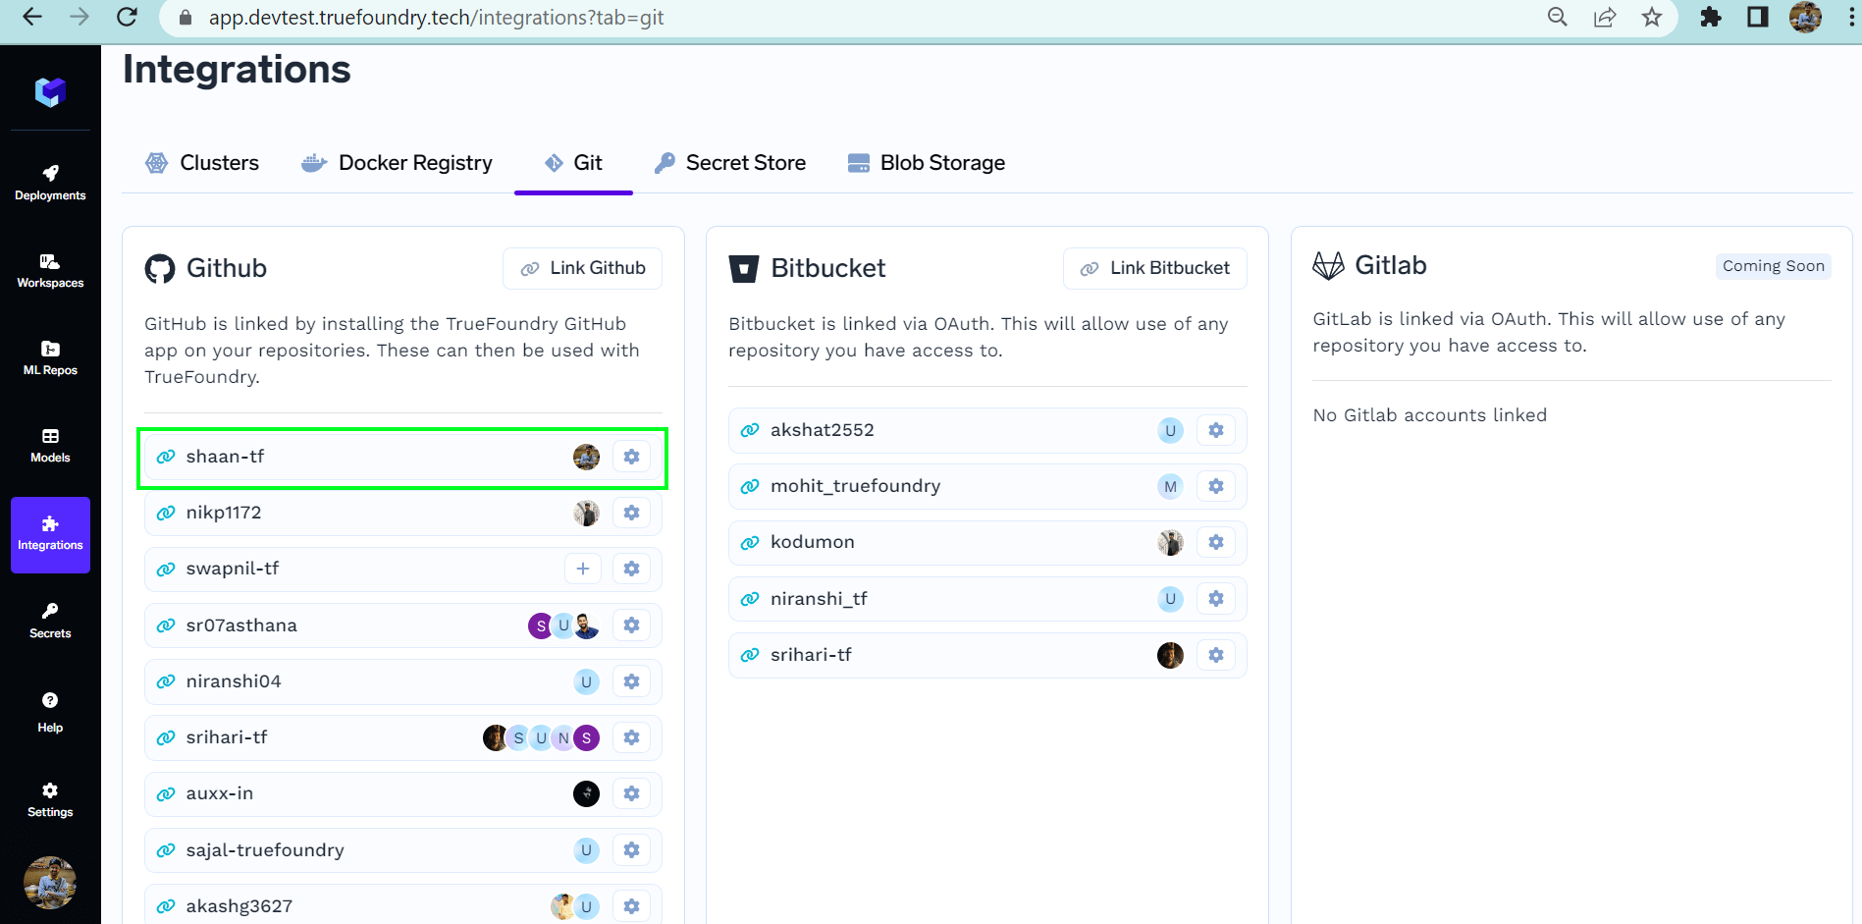Open settings gear for auxx-in
Screen dimensions: 1862x924
(x=631, y=793)
